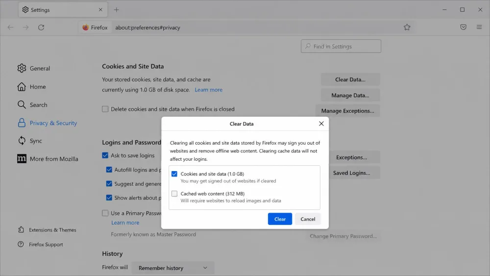Confirm with the blue Clear button
Viewport: 490px width, 276px height.
tap(280, 219)
